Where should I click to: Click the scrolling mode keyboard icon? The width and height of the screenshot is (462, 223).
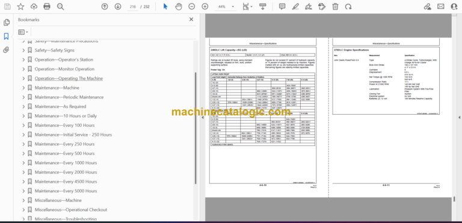[262, 7]
